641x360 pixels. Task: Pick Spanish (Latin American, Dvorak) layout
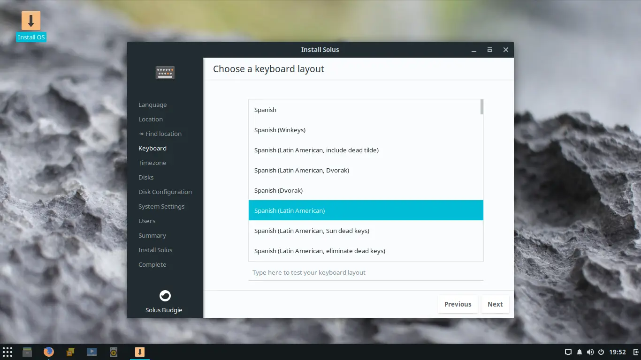tap(366, 170)
